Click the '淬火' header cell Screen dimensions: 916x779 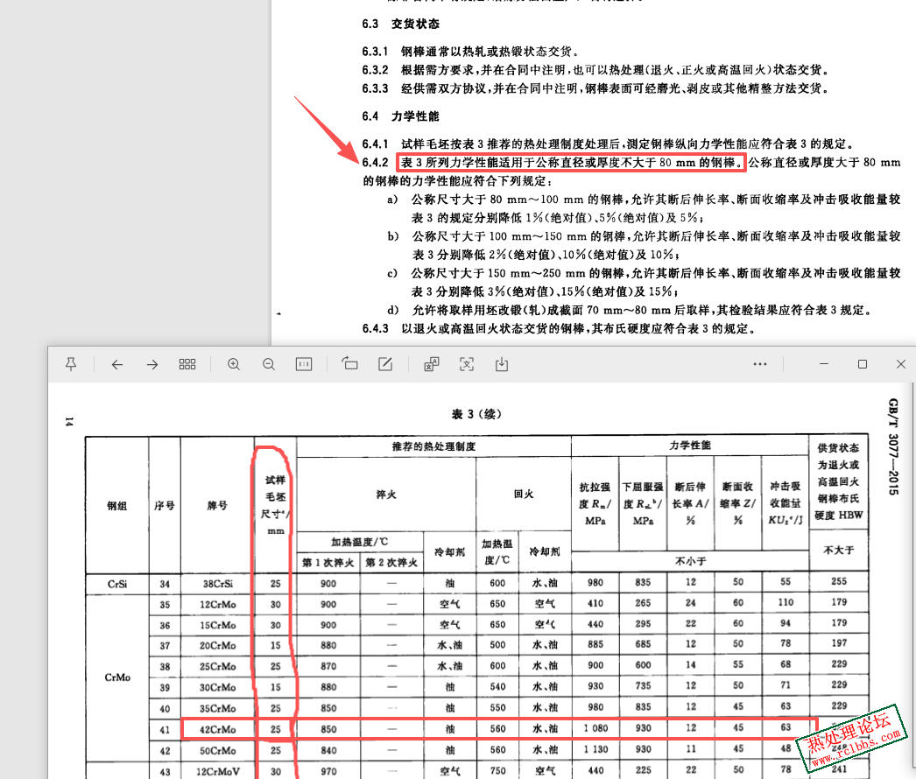pos(386,495)
